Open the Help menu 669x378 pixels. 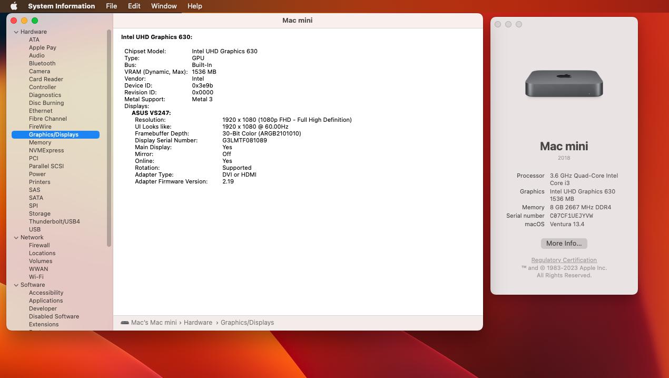[194, 6]
